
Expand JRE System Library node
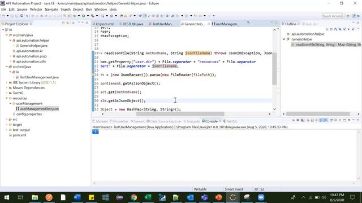pos(7,82)
